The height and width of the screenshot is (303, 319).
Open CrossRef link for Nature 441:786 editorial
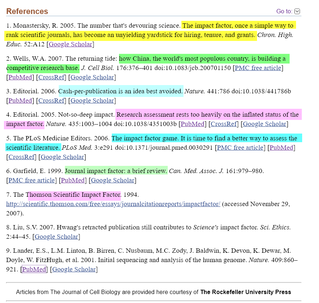point(51,101)
